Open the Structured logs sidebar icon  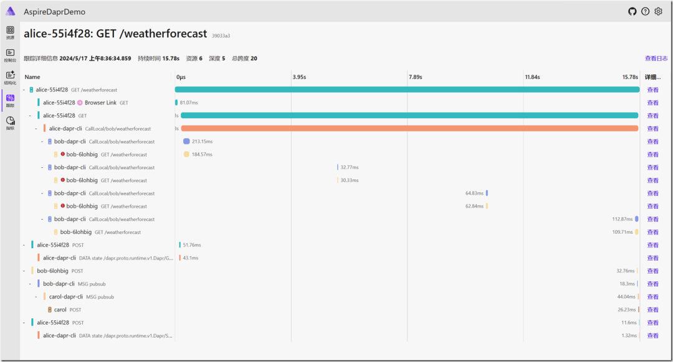tap(11, 78)
